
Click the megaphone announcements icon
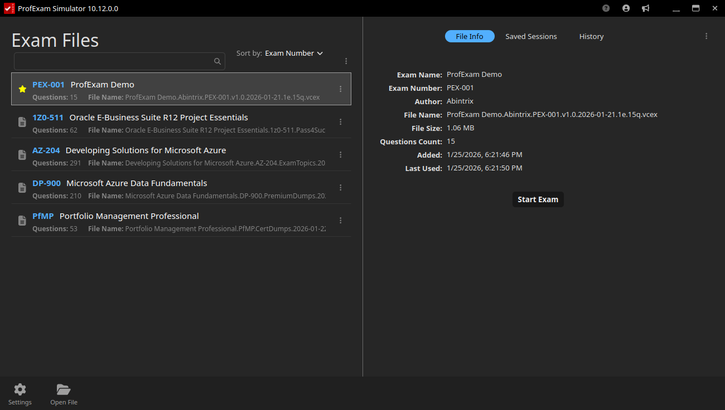click(645, 8)
